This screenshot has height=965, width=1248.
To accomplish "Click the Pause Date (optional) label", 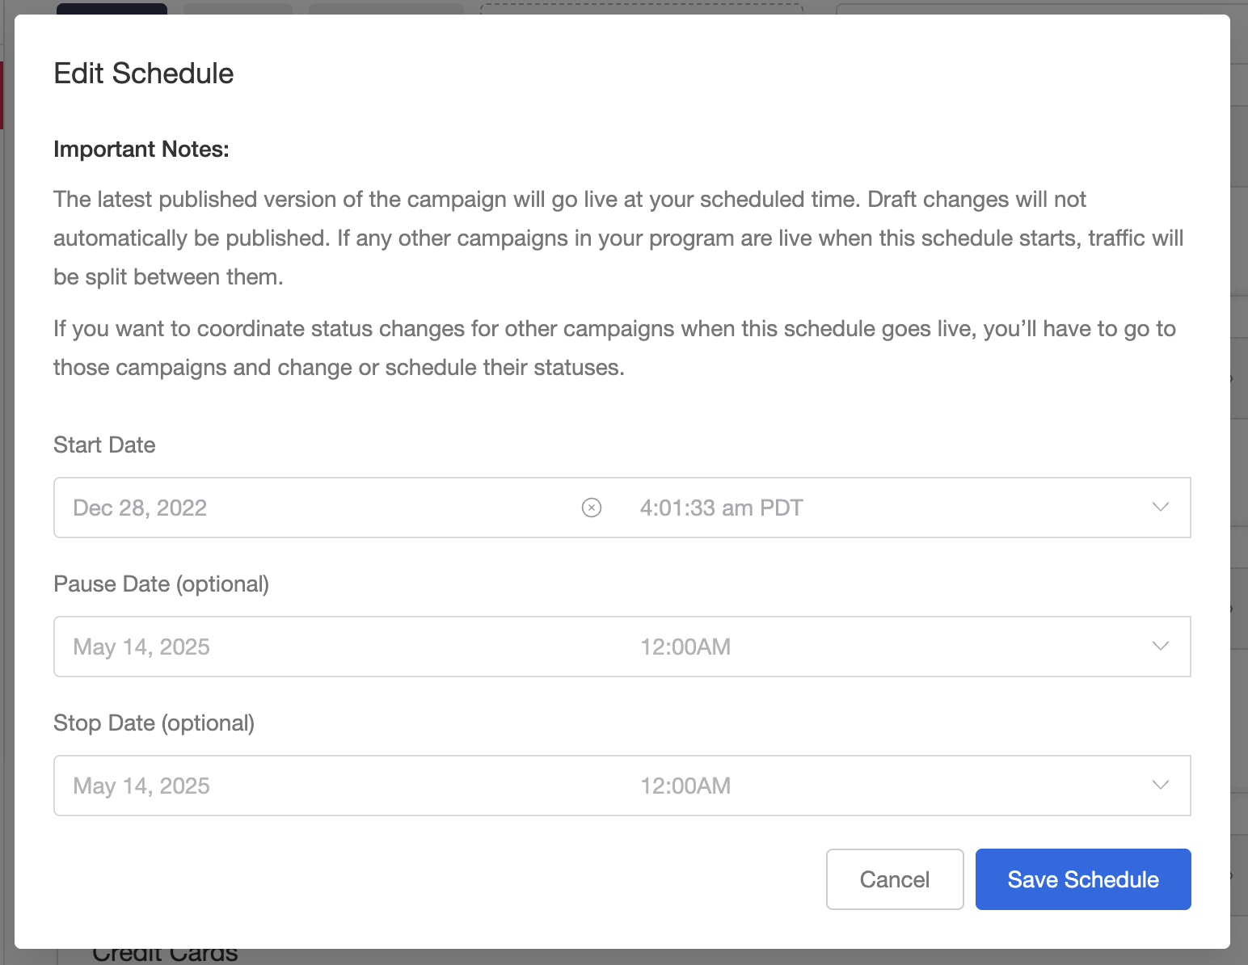I will pos(161,584).
